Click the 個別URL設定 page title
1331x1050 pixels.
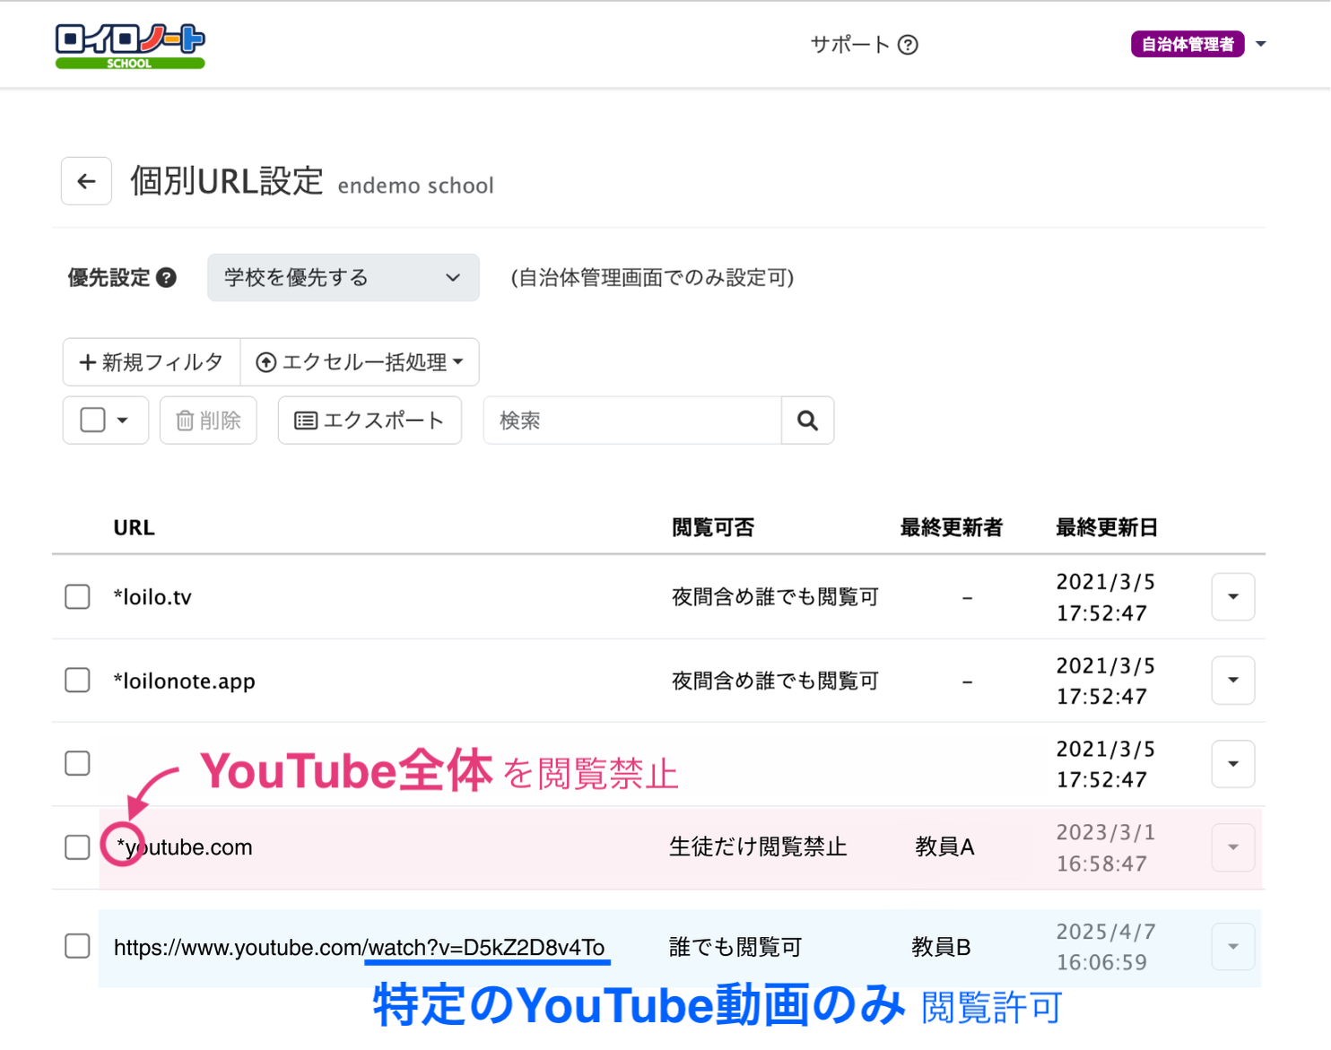[x=227, y=181]
